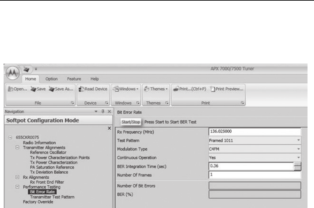Select Transmitter Test Pattern item
314x208 pixels.
(x=52, y=197)
